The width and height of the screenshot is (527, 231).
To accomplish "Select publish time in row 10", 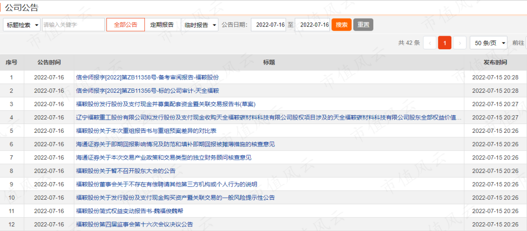I will click(495, 198).
